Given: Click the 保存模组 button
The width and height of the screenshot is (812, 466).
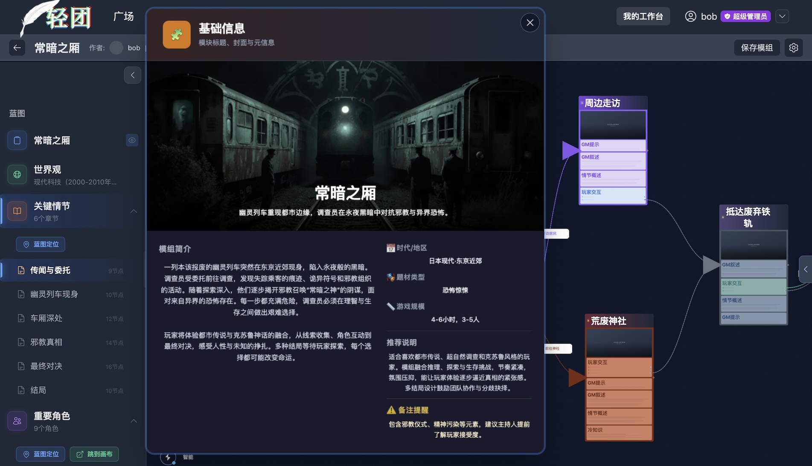Looking at the screenshot, I should tap(757, 48).
